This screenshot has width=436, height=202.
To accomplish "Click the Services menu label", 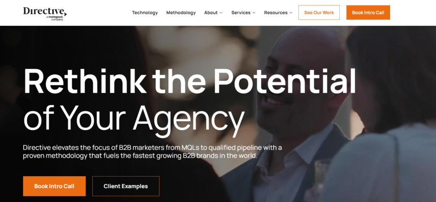I will 241,12.
